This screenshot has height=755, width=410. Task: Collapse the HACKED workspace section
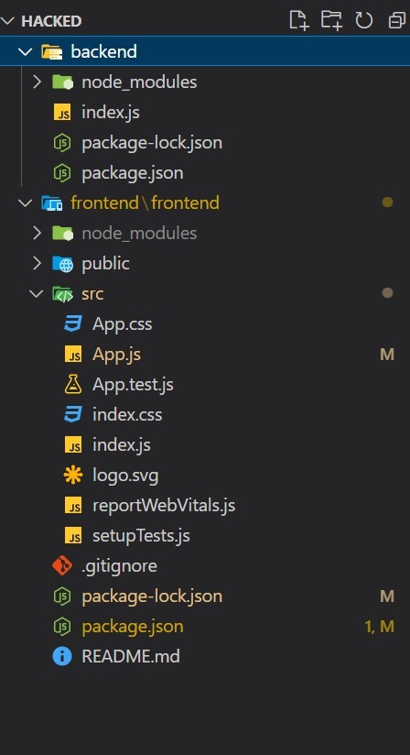click(8, 21)
